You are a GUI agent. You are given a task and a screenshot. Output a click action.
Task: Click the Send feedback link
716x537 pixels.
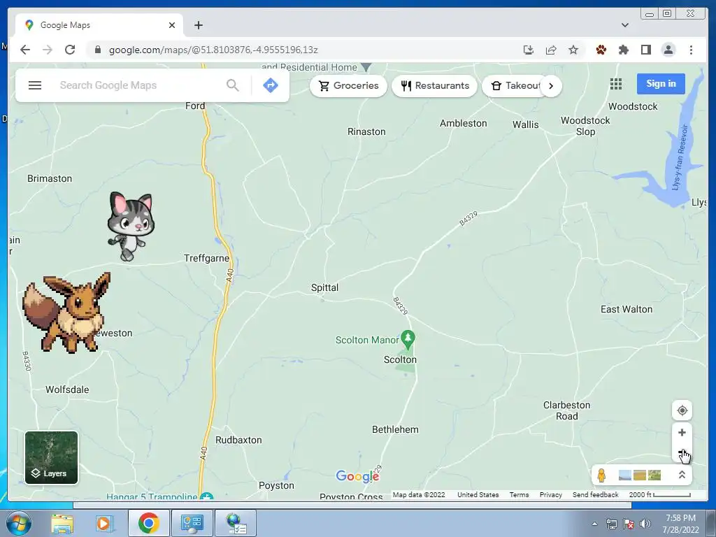point(596,494)
